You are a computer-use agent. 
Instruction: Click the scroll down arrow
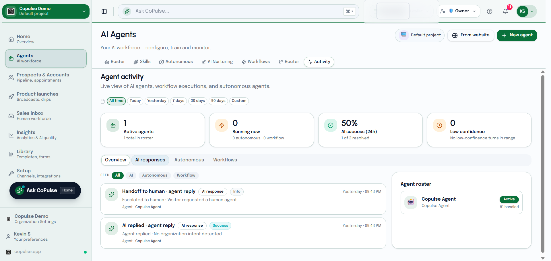[543, 258]
